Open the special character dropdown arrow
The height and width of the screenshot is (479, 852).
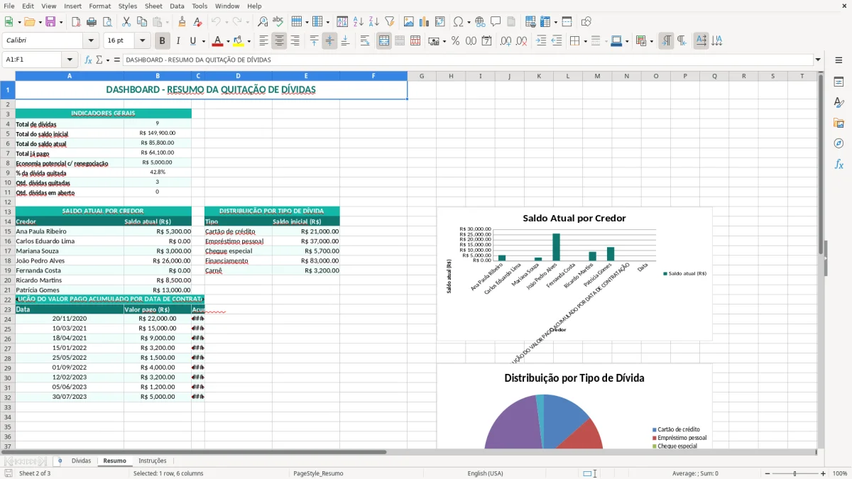click(468, 22)
